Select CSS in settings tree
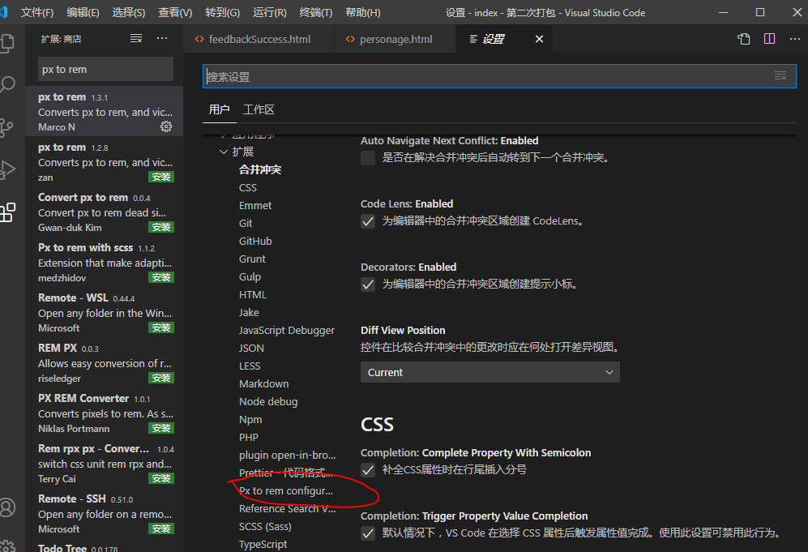Image resolution: width=808 pixels, height=552 pixels. pyautogui.click(x=248, y=187)
